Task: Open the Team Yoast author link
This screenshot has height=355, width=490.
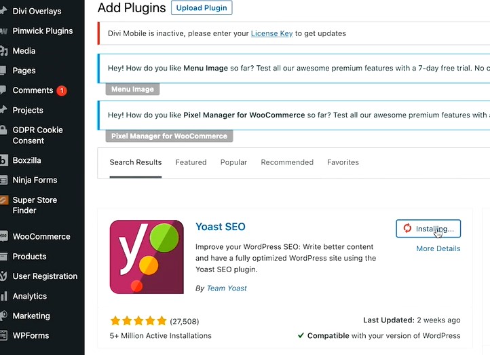Action: (x=227, y=288)
